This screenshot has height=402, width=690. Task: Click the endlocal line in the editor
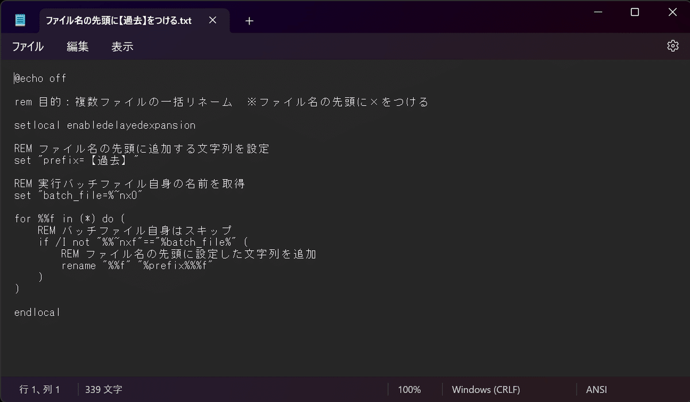click(37, 312)
